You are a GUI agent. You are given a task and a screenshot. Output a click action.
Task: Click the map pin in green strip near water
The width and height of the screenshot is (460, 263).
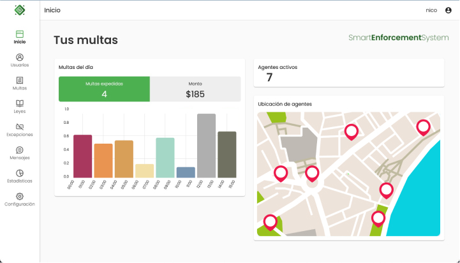tap(378, 218)
